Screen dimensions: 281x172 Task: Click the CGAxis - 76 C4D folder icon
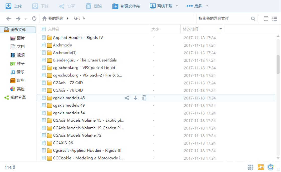point(49,90)
